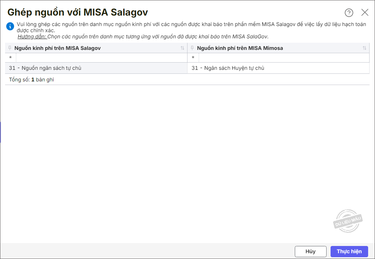The height and width of the screenshot is (259, 375).
Task: Pin the MISA Salagov column
Action: coord(10,48)
